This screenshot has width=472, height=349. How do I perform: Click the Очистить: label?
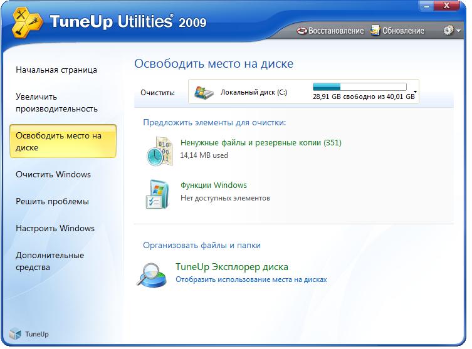click(157, 93)
